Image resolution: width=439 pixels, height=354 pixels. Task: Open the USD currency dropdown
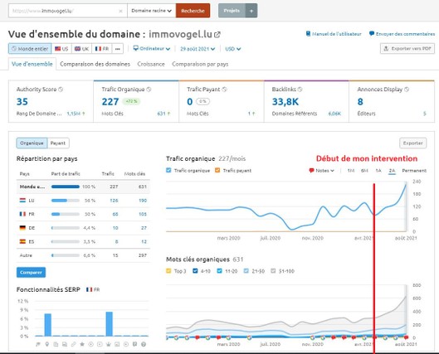(233, 49)
